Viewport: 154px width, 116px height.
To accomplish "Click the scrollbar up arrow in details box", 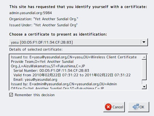I will [x=144, y=57].
